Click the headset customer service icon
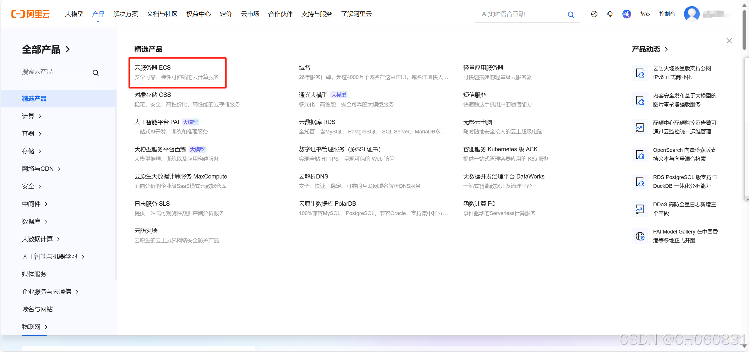Image resolution: width=749 pixels, height=352 pixels. pos(610,14)
